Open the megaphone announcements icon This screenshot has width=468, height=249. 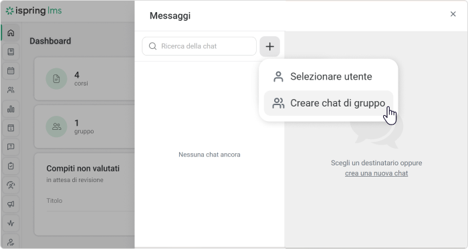(11, 204)
